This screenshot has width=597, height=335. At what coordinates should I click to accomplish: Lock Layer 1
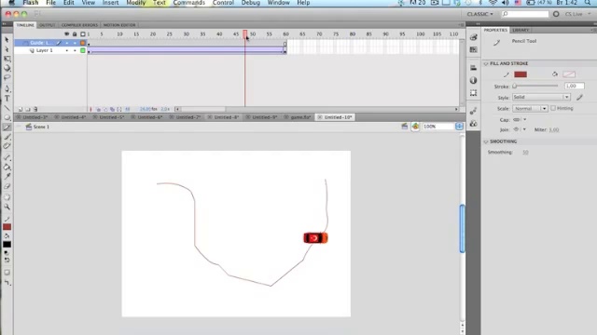click(75, 50)
